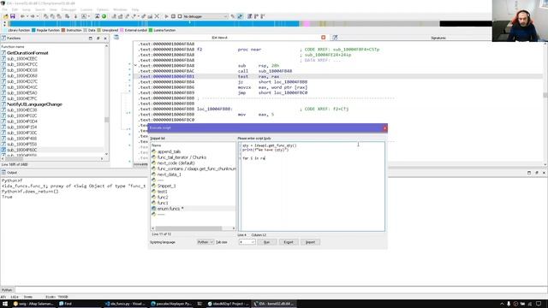This screenshot has height=308, width=548.
Task: Open the Edit menu
Action: [x=15, y=9]
